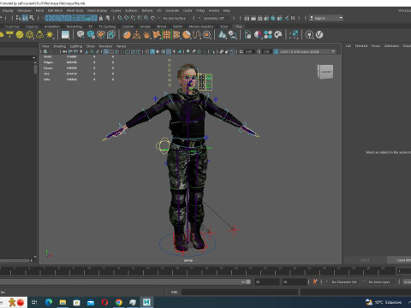Click the Maya icon in the taskbar
This screenshot has height=308, width=411.
(x=146, y=302)
